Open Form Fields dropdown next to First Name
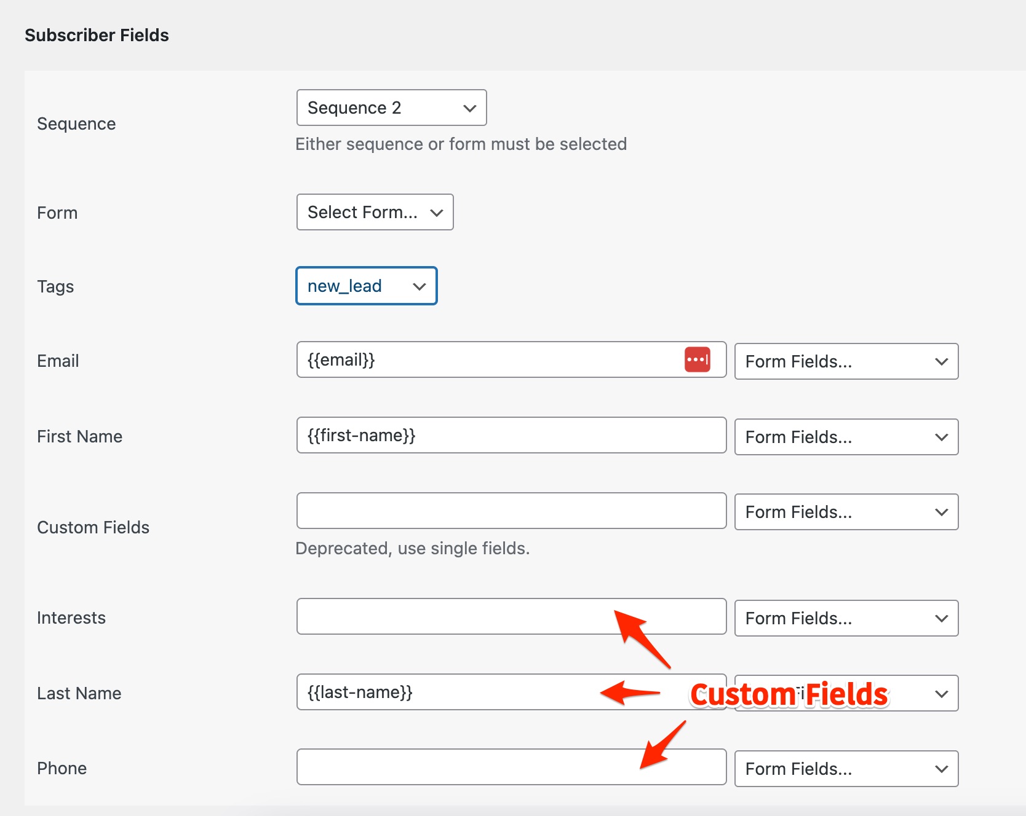 pyautogui.click(x=846, y=437)
